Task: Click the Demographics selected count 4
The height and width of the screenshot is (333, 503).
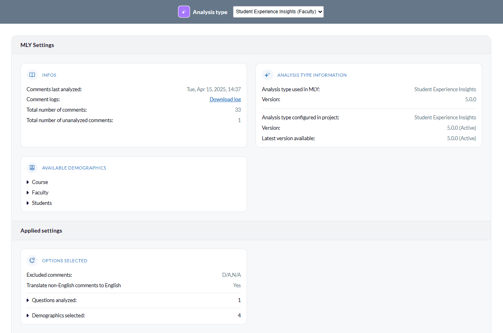Action: point(239,315)
